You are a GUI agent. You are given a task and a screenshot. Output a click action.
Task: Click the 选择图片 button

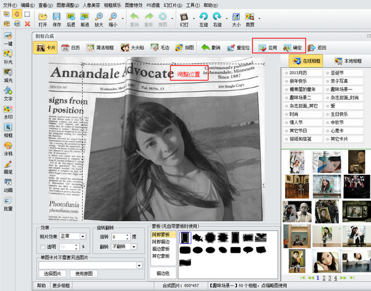coord(53,274)
